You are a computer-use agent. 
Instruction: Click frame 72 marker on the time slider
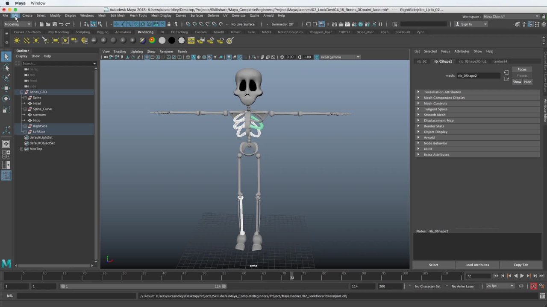click(292, 275)
